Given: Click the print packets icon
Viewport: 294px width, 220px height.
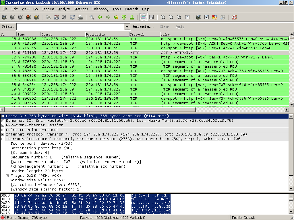Looking at the screenshot, I should tap(80, 17).
